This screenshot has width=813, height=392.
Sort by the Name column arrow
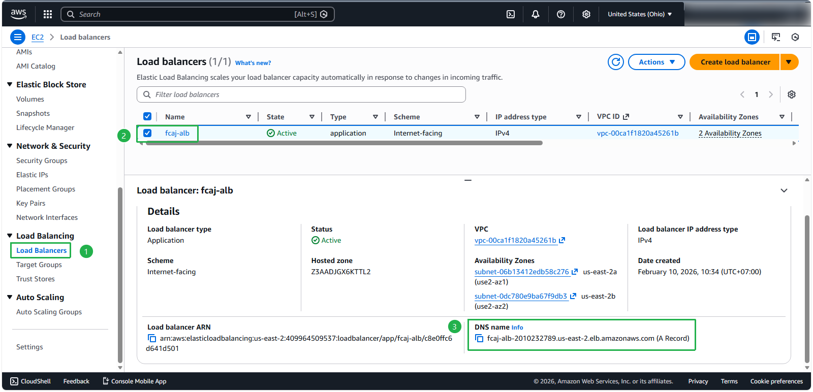pyautogui.click(x=248, y=117)
